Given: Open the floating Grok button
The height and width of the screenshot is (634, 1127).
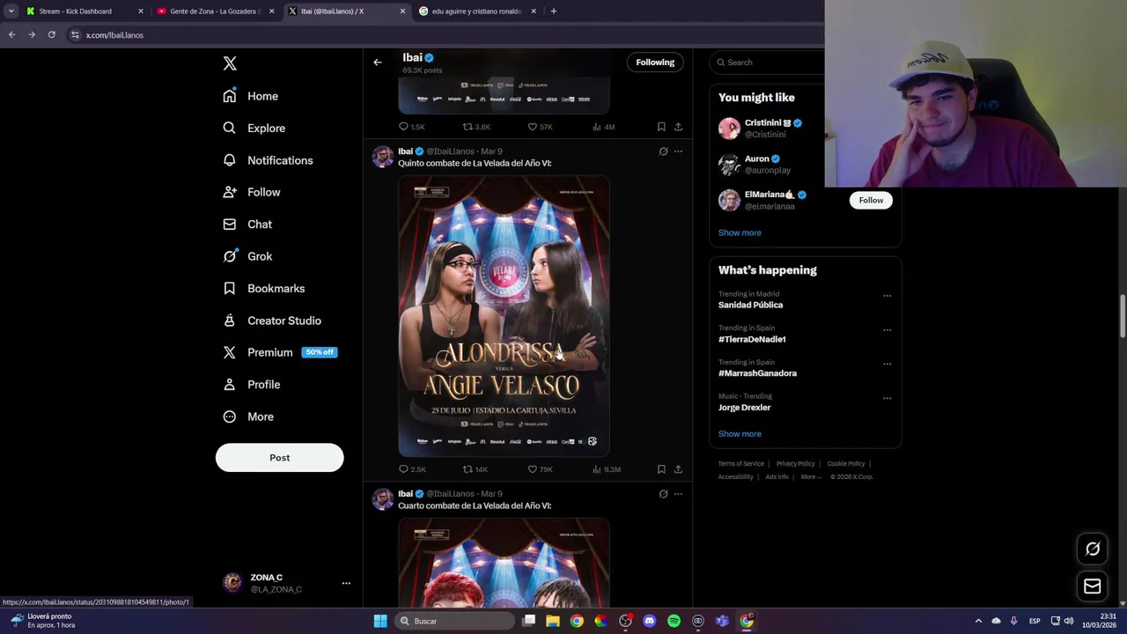Looking at the screenshot, I should coord(1092,549).
